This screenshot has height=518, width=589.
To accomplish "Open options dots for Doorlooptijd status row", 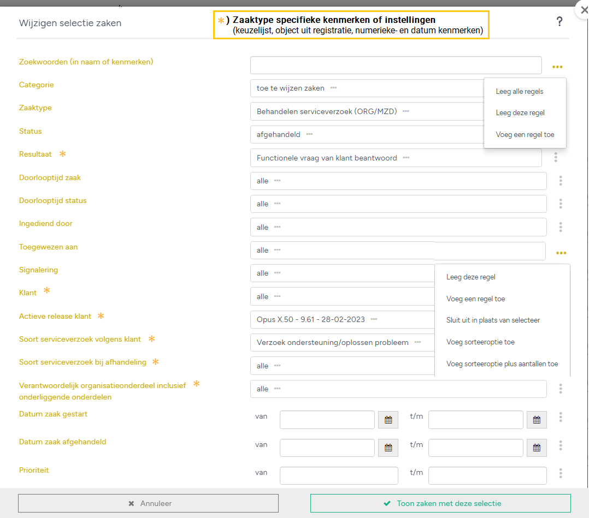I will point(561,204).
